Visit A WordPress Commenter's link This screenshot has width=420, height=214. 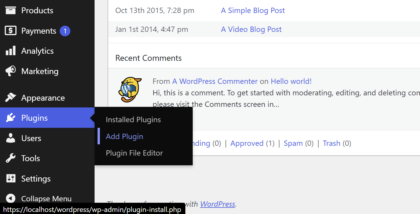[x=215, y=81]
